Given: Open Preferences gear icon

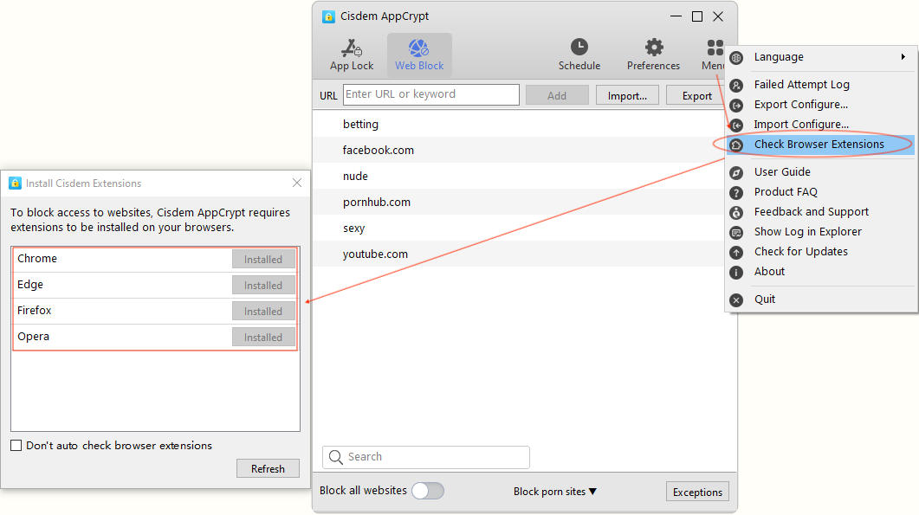Looking at the screenshot, I should point(653,48).
